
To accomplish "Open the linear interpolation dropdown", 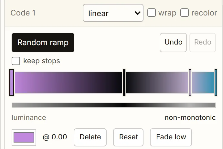I will coord(113,13).
